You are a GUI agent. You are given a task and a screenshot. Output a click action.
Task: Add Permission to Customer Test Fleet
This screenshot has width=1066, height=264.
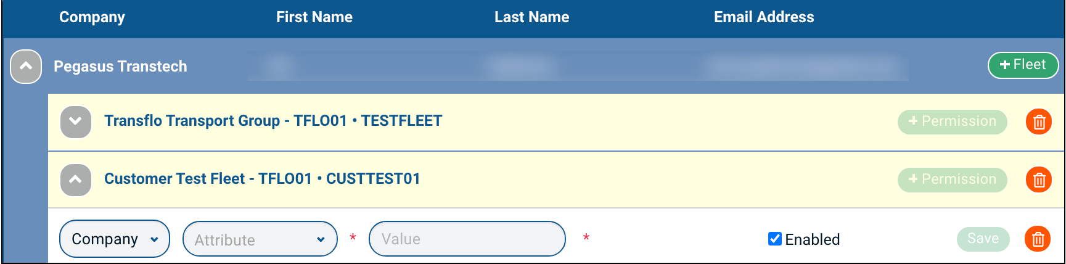(x=952, y=179)
